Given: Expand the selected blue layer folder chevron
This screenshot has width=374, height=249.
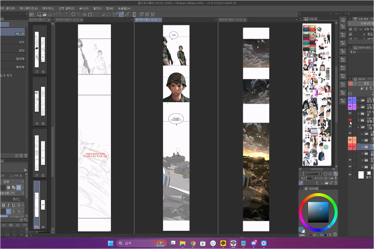Looking at the screenshot, I should tap(362, 147).
